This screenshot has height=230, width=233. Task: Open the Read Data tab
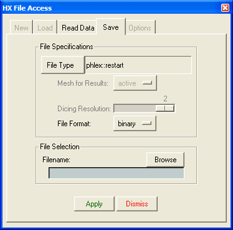(78, 27)
